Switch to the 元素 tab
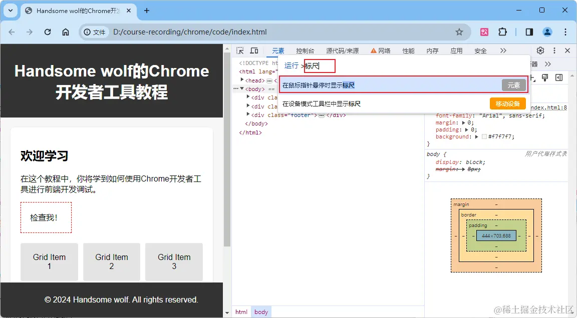This screenshot has height=318, width=577. pyautogui.click(x=278, y=50)
